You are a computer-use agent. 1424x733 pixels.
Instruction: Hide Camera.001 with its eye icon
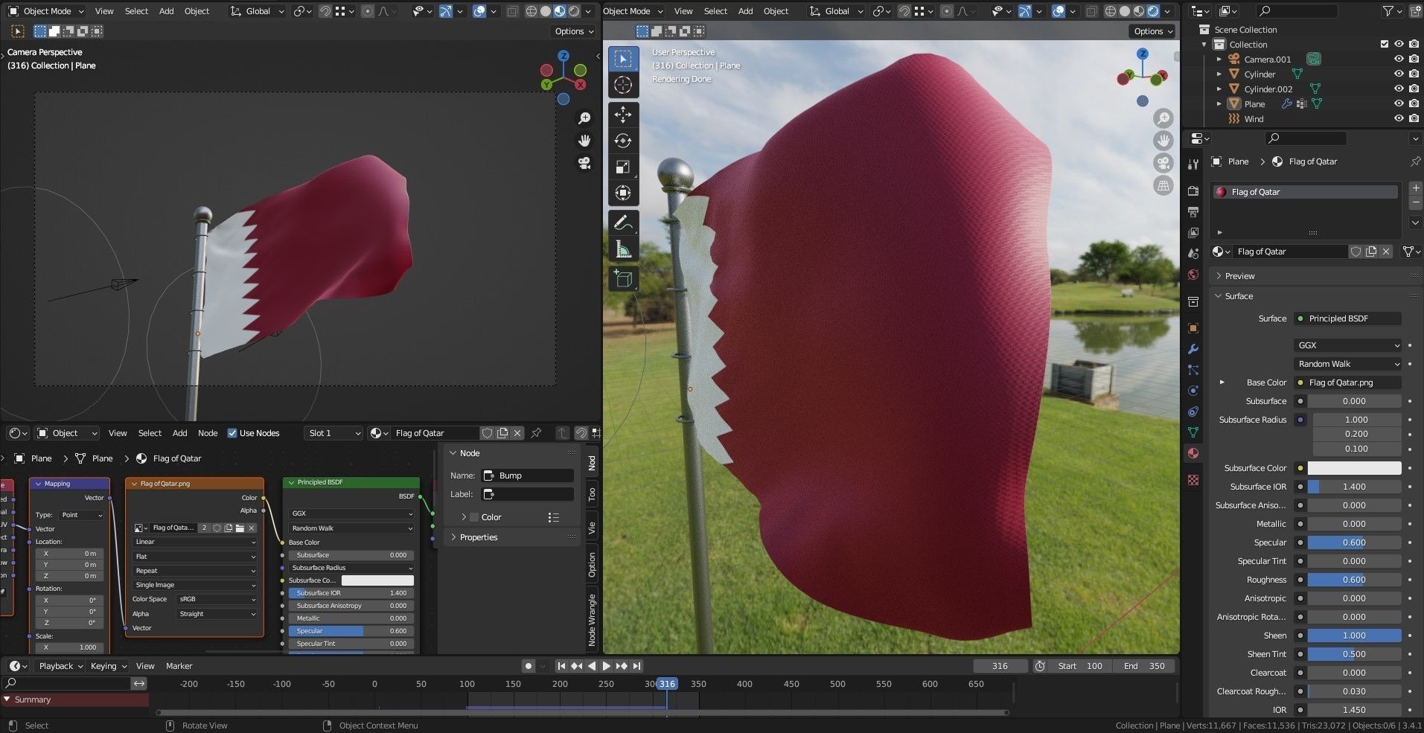(x=1399, y=60)
